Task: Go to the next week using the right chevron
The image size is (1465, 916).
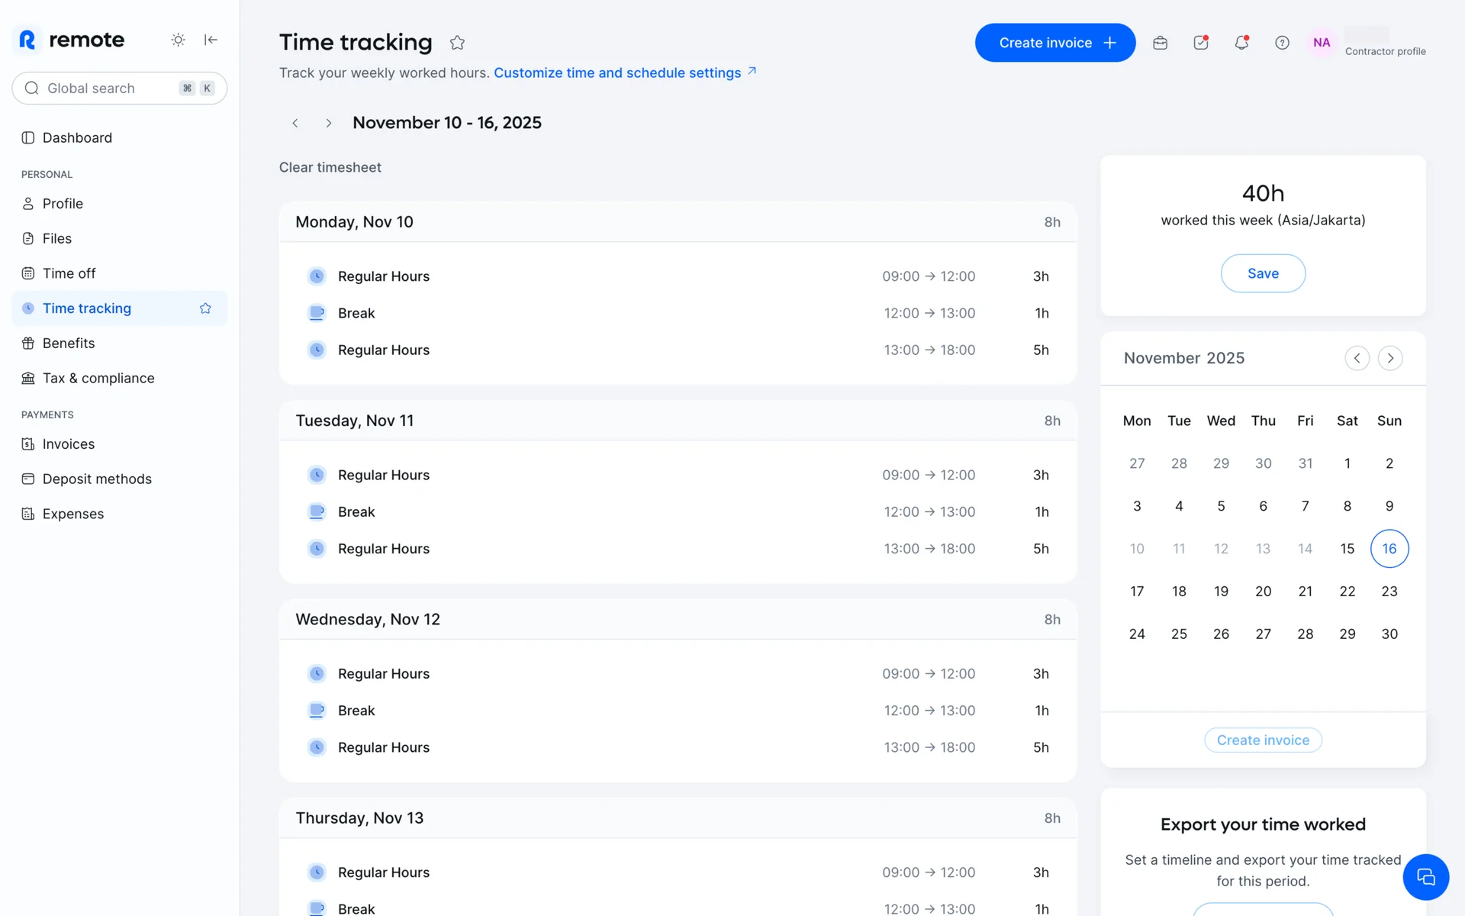Action: click(329, 123)
